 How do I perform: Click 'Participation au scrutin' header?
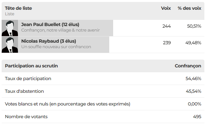tap(31, 66)
